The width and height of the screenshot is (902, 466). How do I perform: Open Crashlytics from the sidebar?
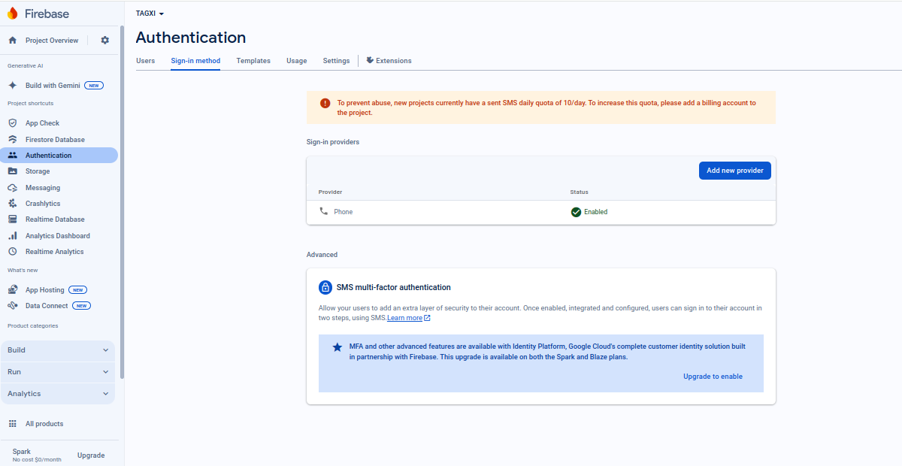[44, 203]
